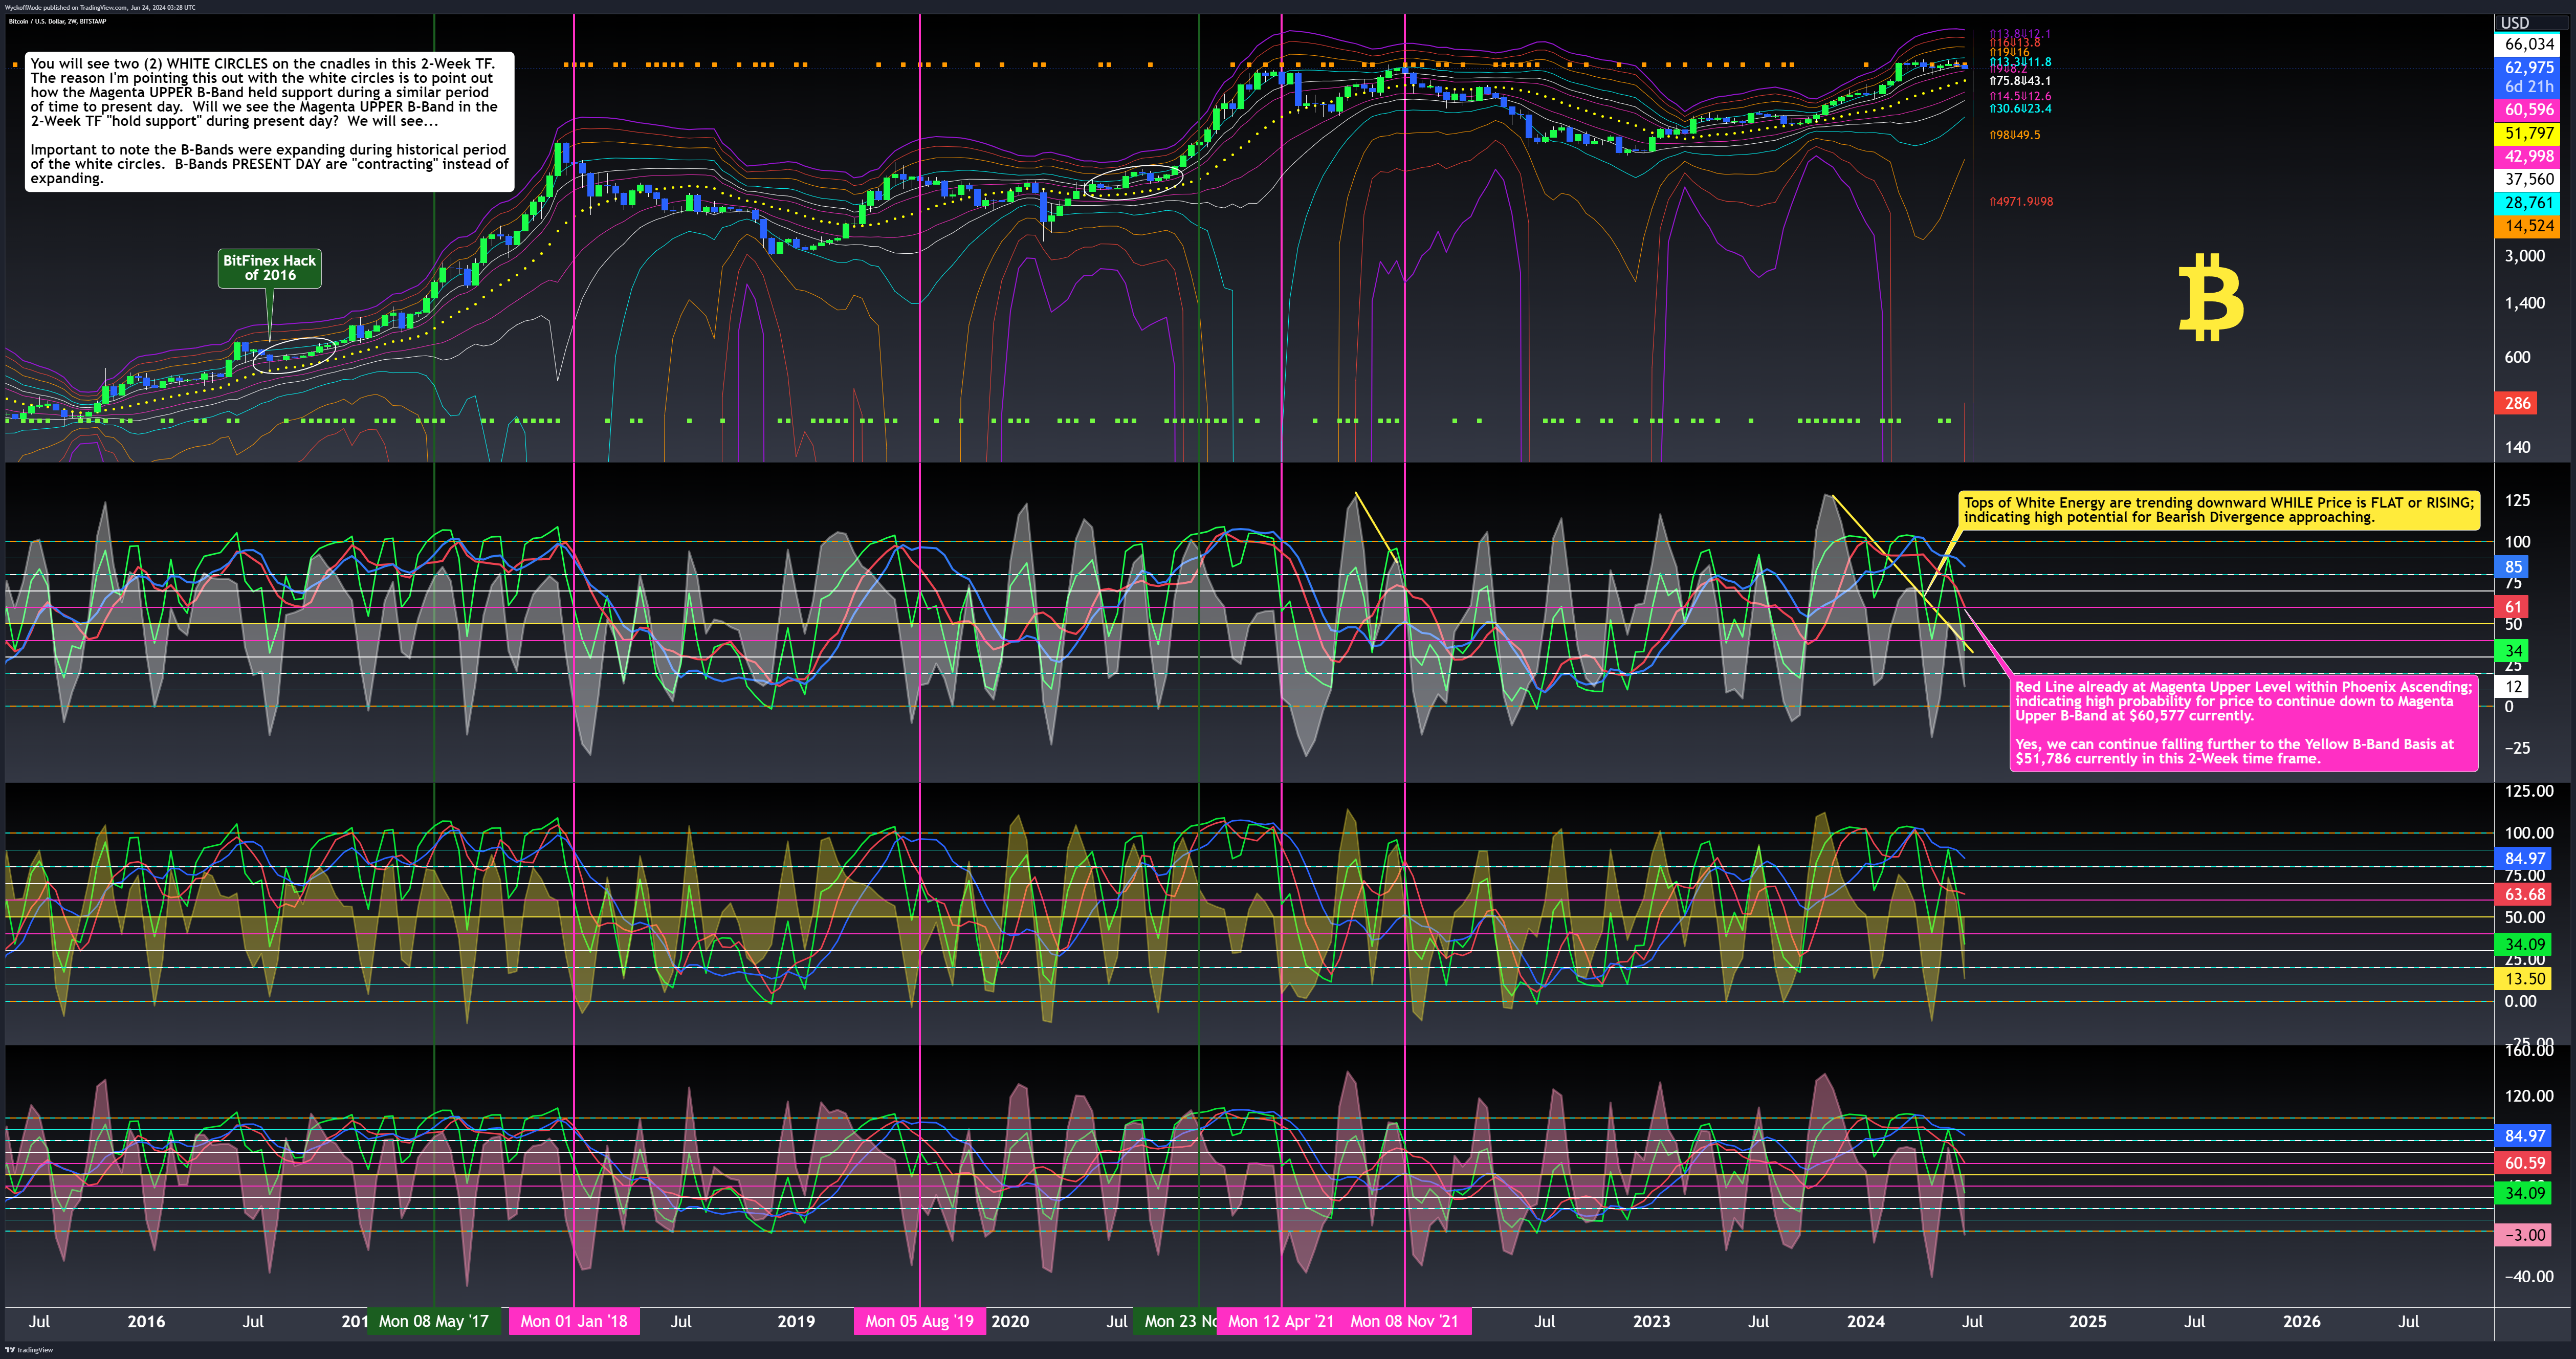Screen dimensions: 2576x1359
Task: Click the Mon 05 Aug '19 date marker
Action: 919,1321
